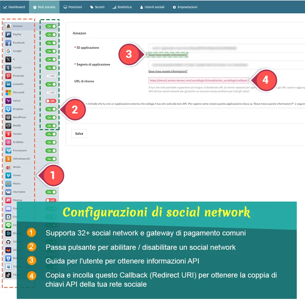Go to the Sconti tab

click(97, 7)
